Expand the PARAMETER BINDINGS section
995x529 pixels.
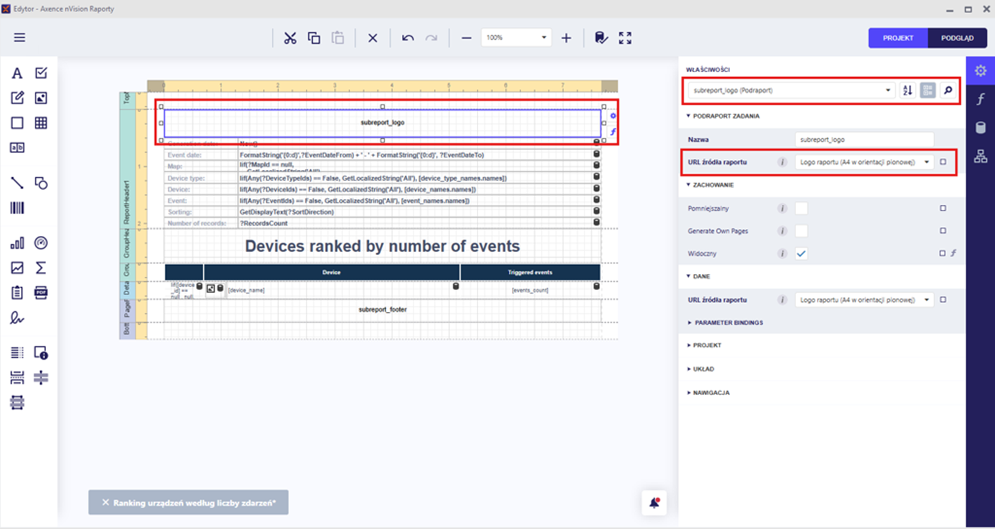coord(728,322)
